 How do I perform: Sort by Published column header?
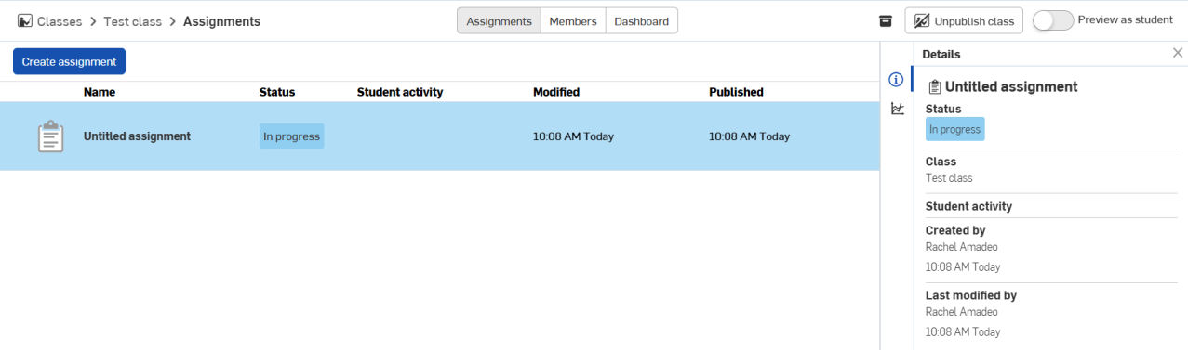(736, 92)
